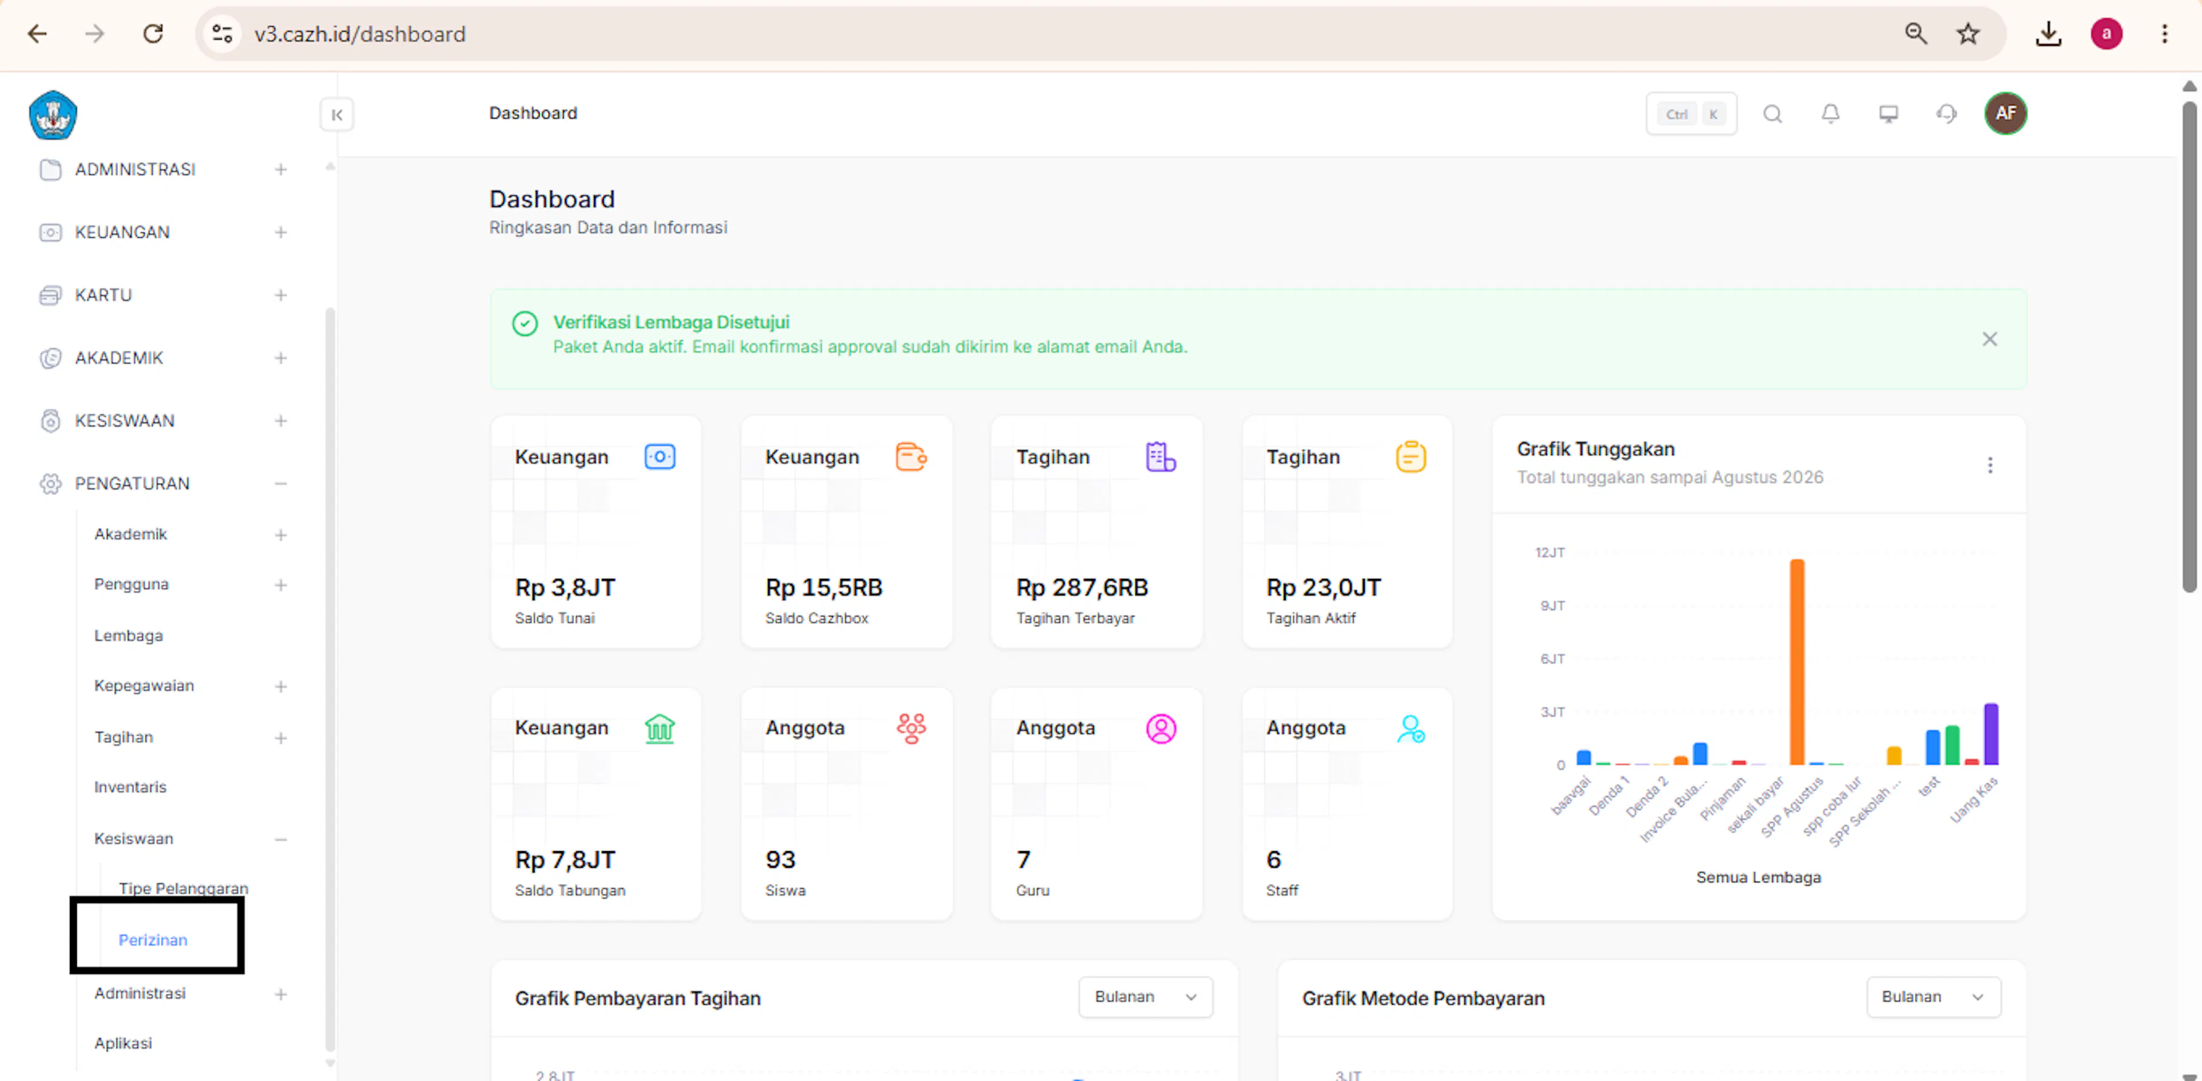Click the Saldo Cazhbox wallet icon
The image size is (2202, 1081).
[911, 457]
